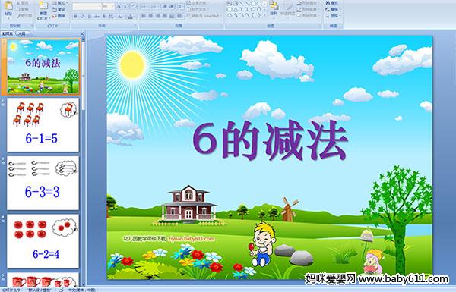456x292 pixels.
Task: Click the New Slide icon
Action: [x=43, y=10]
